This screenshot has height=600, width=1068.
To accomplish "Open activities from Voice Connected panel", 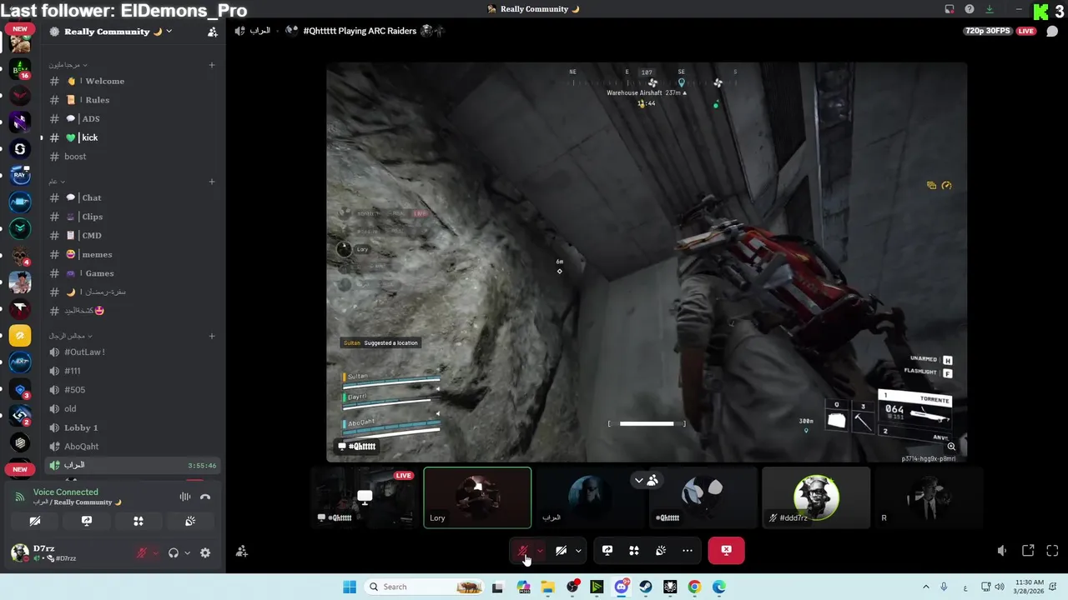I will tap(139, 521).
